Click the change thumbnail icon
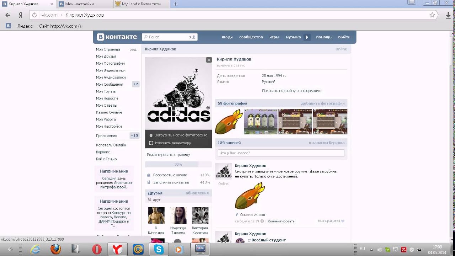Viewport: 455px width, 256px height. [x=151, y=143]
